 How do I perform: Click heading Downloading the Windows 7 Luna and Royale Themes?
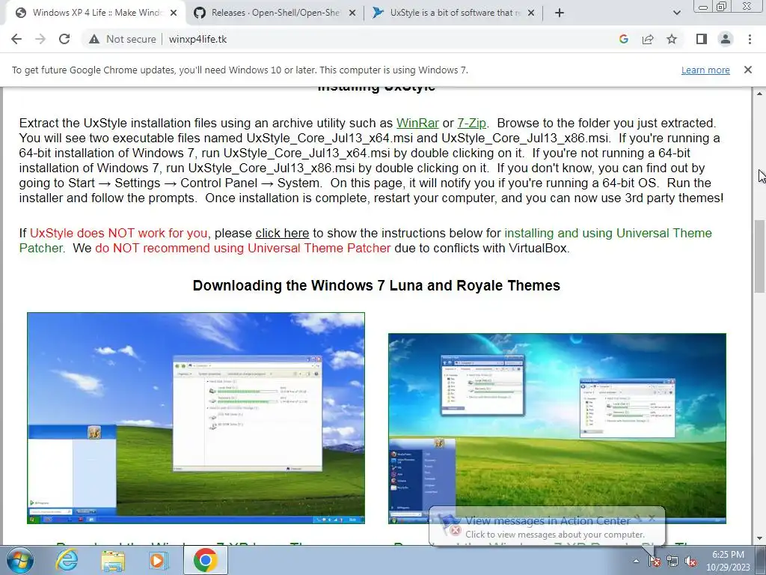pyautogui.click(x=376, y=285)
